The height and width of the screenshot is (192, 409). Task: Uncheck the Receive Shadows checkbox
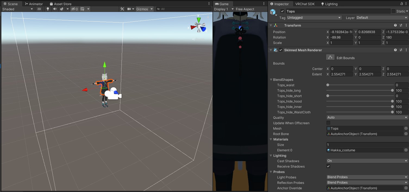pos(328,166)
